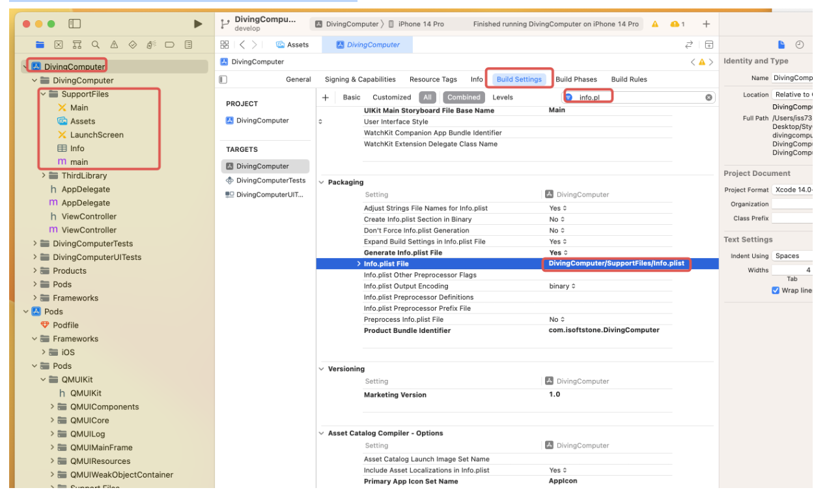Click the yellow warning triangle in toolbar
Image resolution: width=814 pixels, height=490 pixels.
[x=655, y=24]
